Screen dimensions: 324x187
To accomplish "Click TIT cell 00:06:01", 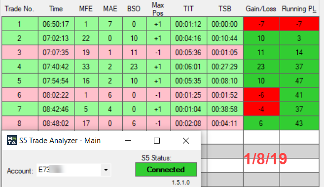I will pyautogui.click(x=188, y=67).
